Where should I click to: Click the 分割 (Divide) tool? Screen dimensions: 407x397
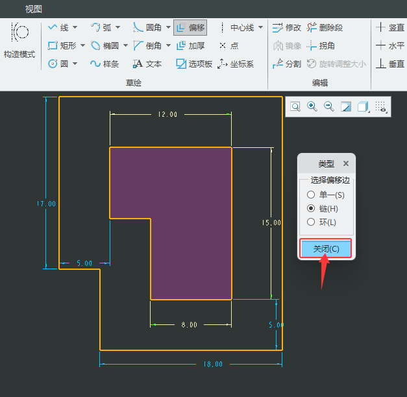pyautogui.click(x=287, y=64)
